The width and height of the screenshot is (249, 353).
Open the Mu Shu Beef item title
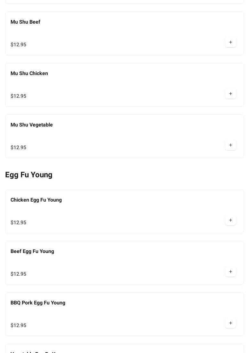[x=25, y=22]
